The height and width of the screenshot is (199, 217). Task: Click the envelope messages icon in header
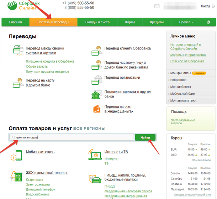click(157, 6)
